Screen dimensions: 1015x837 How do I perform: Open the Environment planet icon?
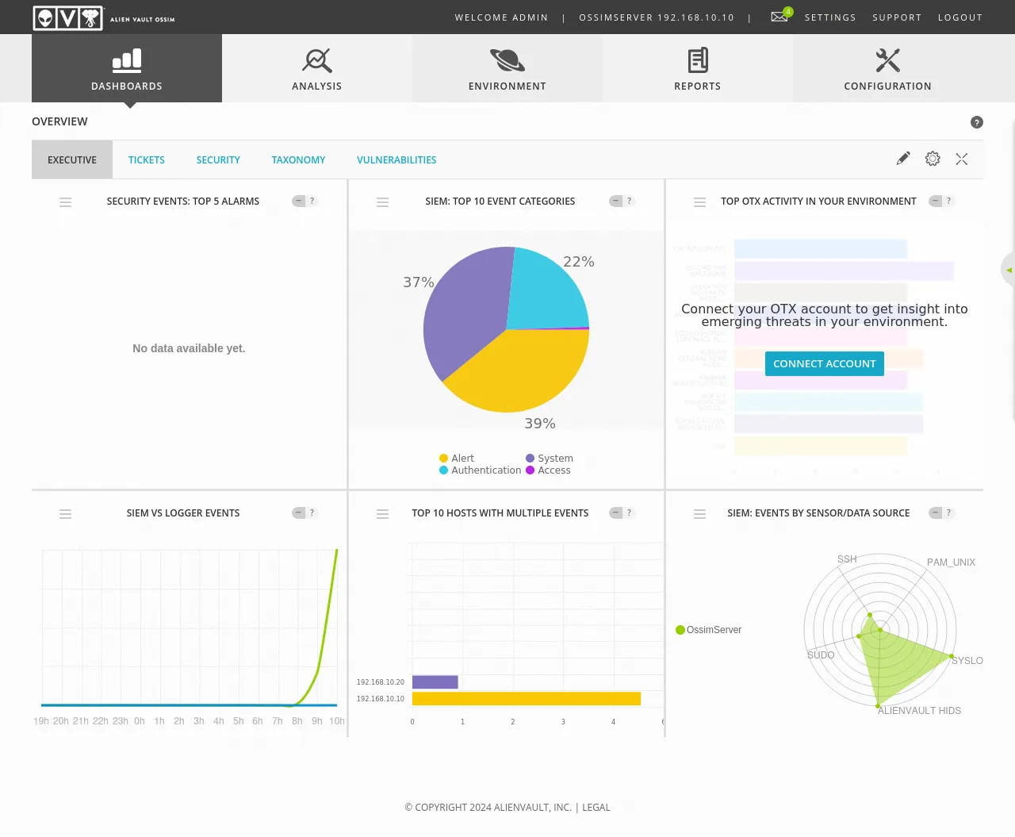[507, 60]
